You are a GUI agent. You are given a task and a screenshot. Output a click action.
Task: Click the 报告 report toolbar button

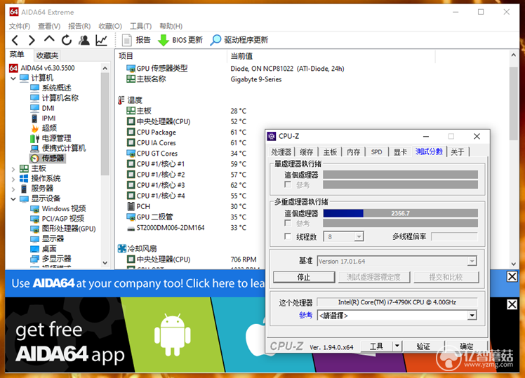136,40
